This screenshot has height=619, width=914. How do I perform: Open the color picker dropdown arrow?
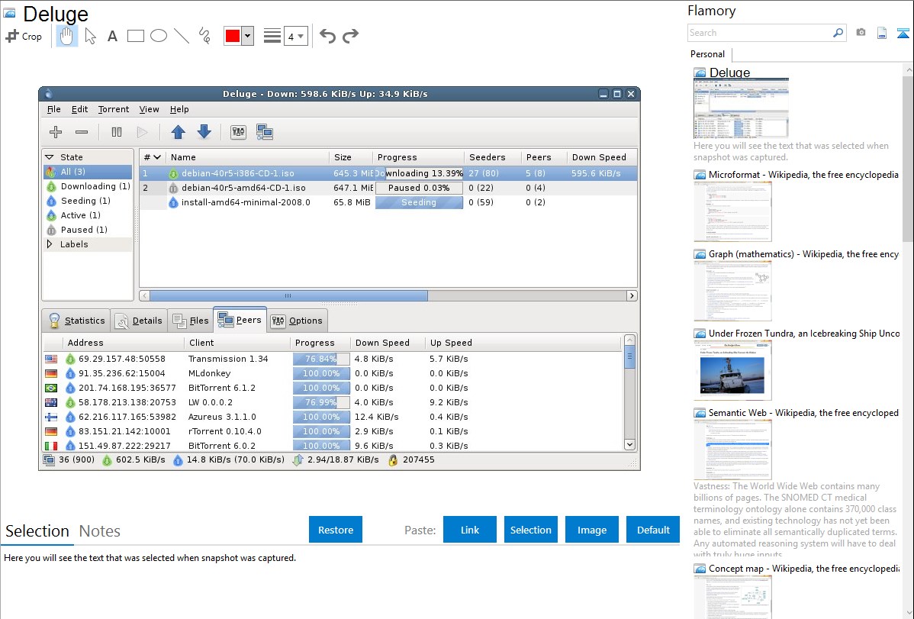point(248,36)
